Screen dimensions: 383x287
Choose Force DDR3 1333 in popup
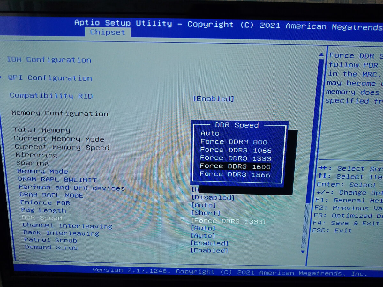click(x=236, y=158)
